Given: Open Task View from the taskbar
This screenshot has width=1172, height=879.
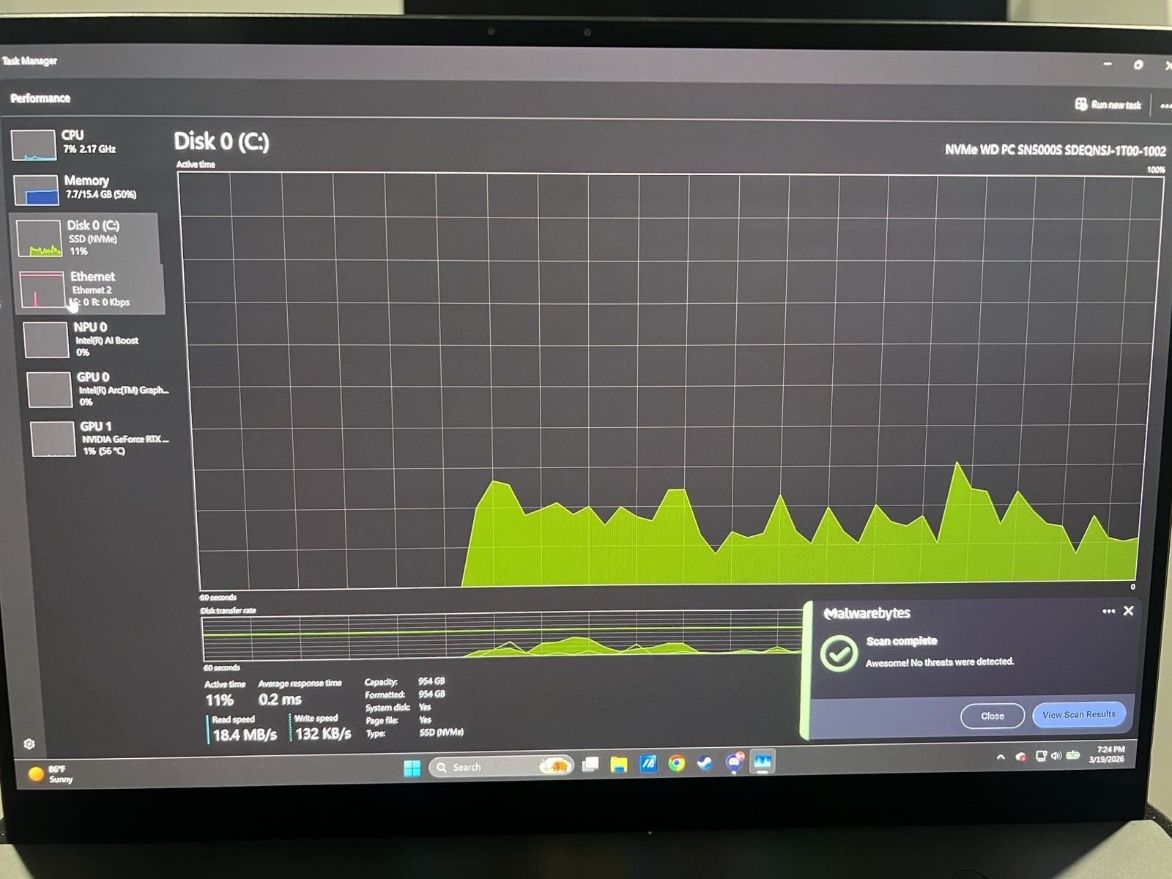Looking at the screenshot, I should tap(590, 765).
